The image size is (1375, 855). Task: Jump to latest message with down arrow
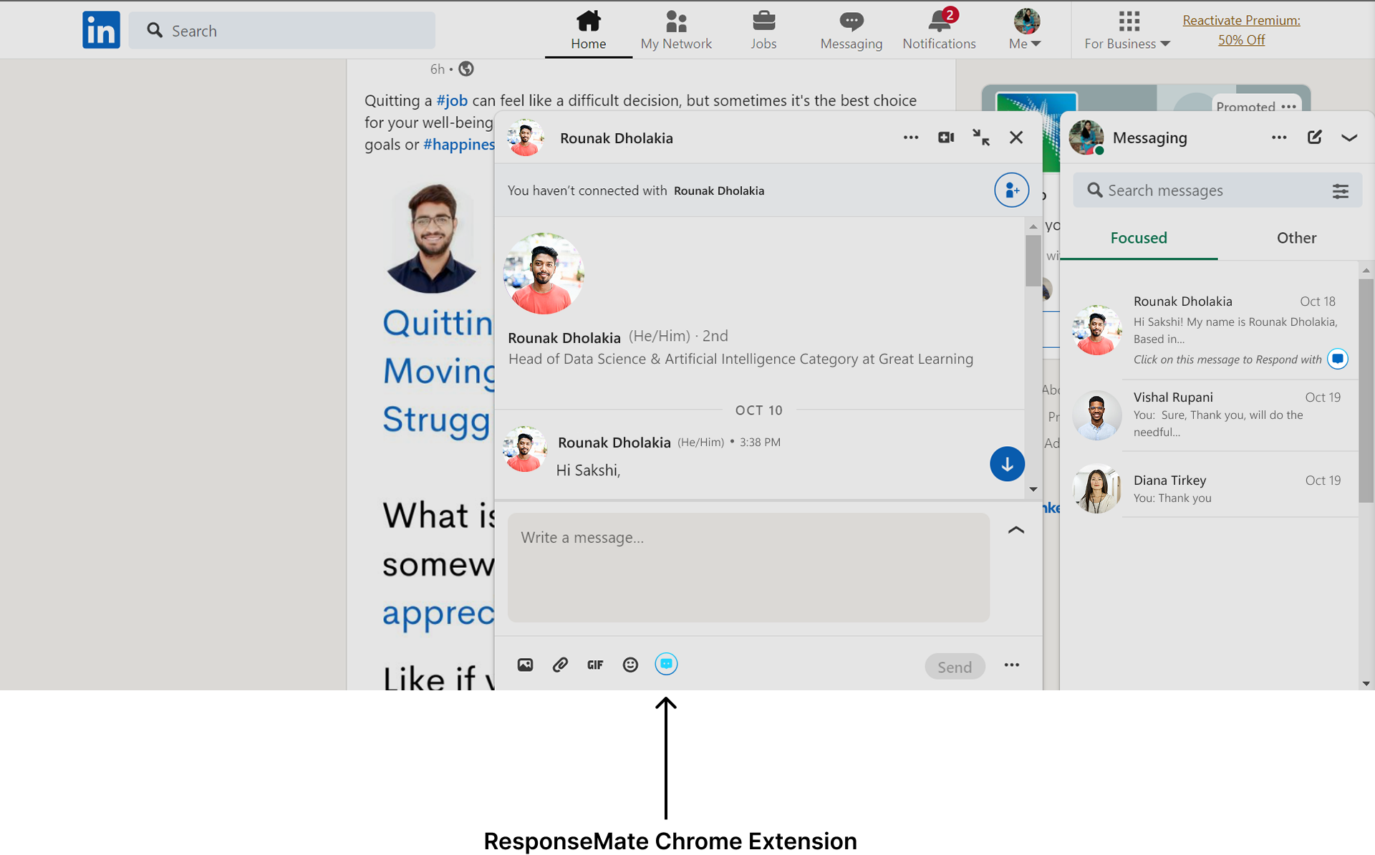click(1007, 464)
